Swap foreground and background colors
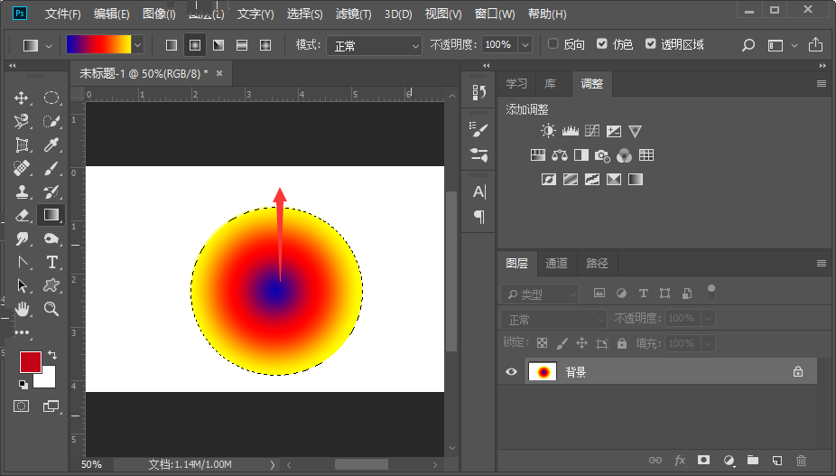836x476 pixels. 52,354
